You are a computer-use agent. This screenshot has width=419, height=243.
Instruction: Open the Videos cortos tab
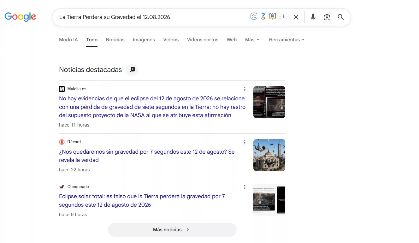pos(203,40)
